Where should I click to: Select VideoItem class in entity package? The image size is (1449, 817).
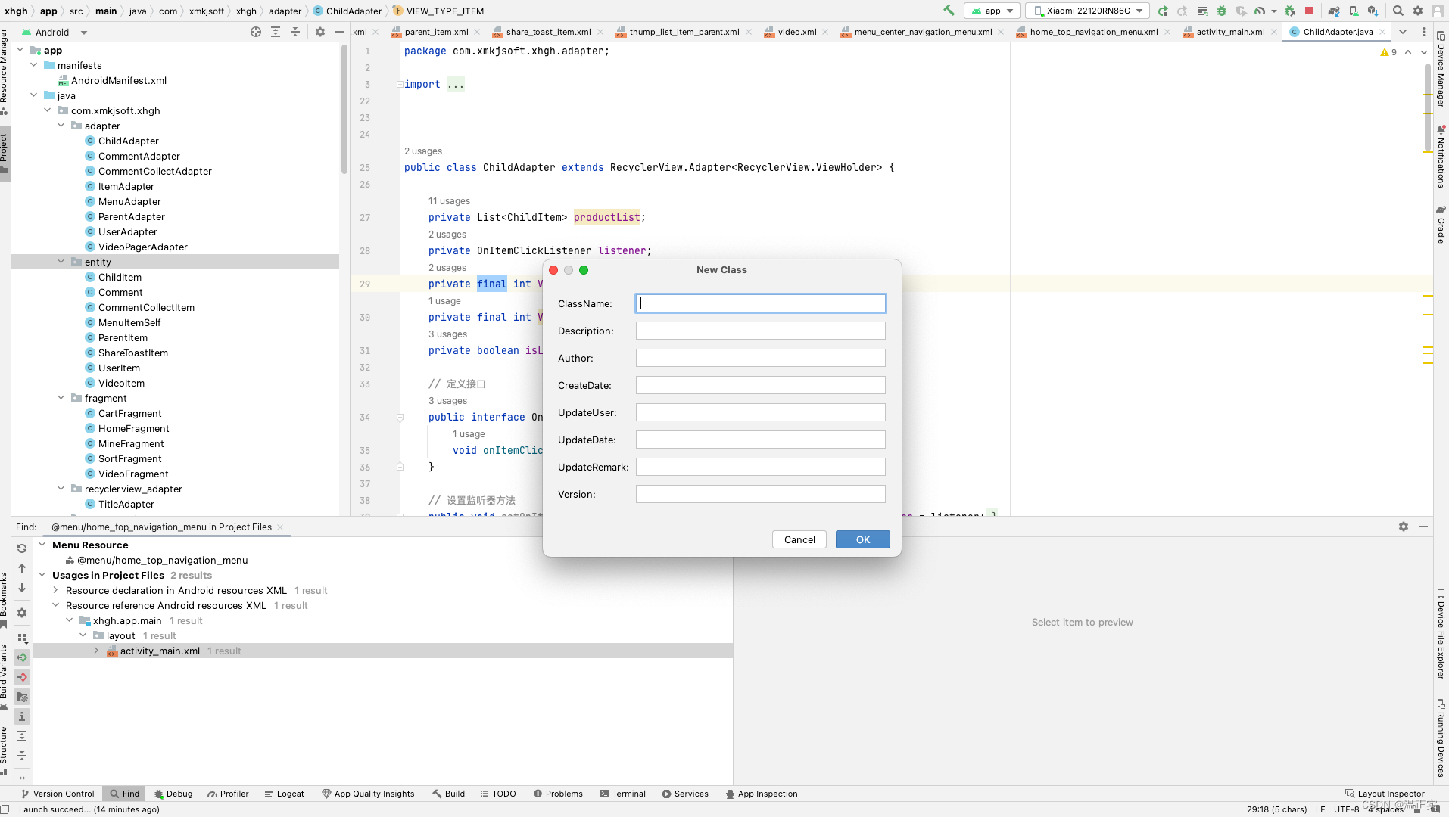pos(121,383)
